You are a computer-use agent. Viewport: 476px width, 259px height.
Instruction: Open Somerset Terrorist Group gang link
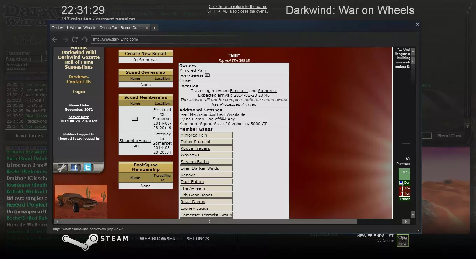[206, 215]
